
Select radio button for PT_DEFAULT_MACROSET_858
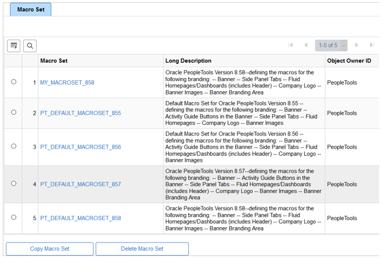[x=14, y=217]
